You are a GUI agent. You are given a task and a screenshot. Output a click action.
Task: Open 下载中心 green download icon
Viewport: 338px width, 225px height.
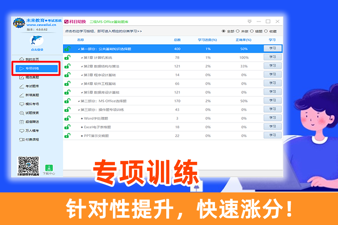point(49,168)
